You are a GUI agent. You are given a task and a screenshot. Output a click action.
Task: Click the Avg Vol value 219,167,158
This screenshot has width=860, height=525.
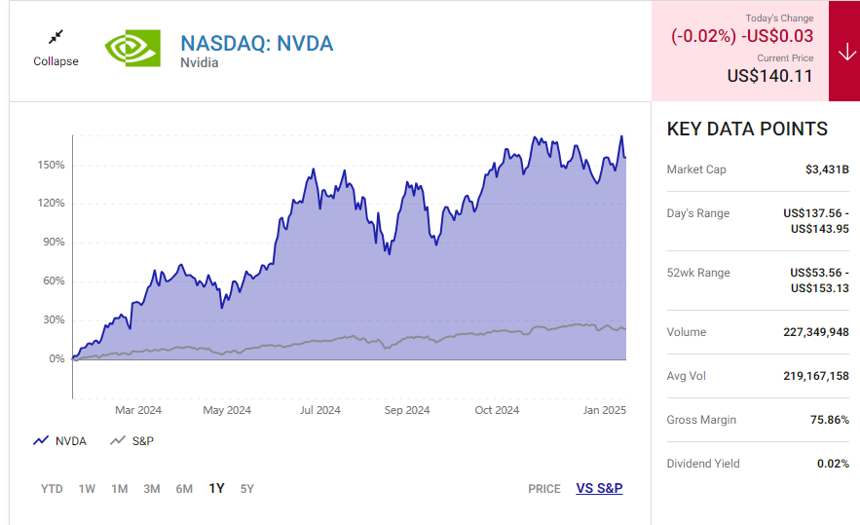tap(816, 376)
